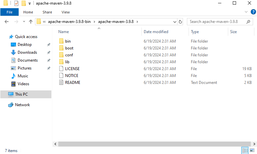Open chevron after apache-maven-3.9.8 breadcrumb
This screenshot has height=154, width=257.
[x=137, y=22]
